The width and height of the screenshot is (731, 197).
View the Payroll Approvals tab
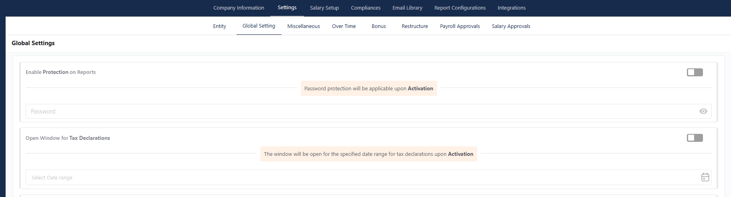coord(460,26)
